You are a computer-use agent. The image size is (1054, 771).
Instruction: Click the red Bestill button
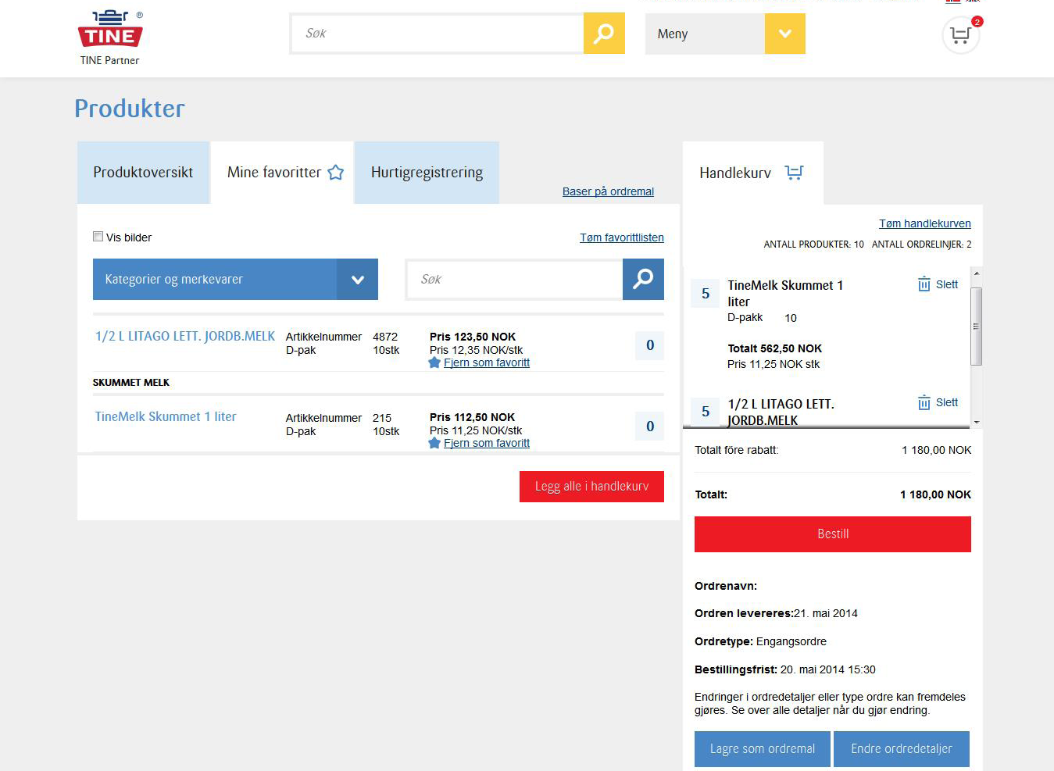pos(833,534)
